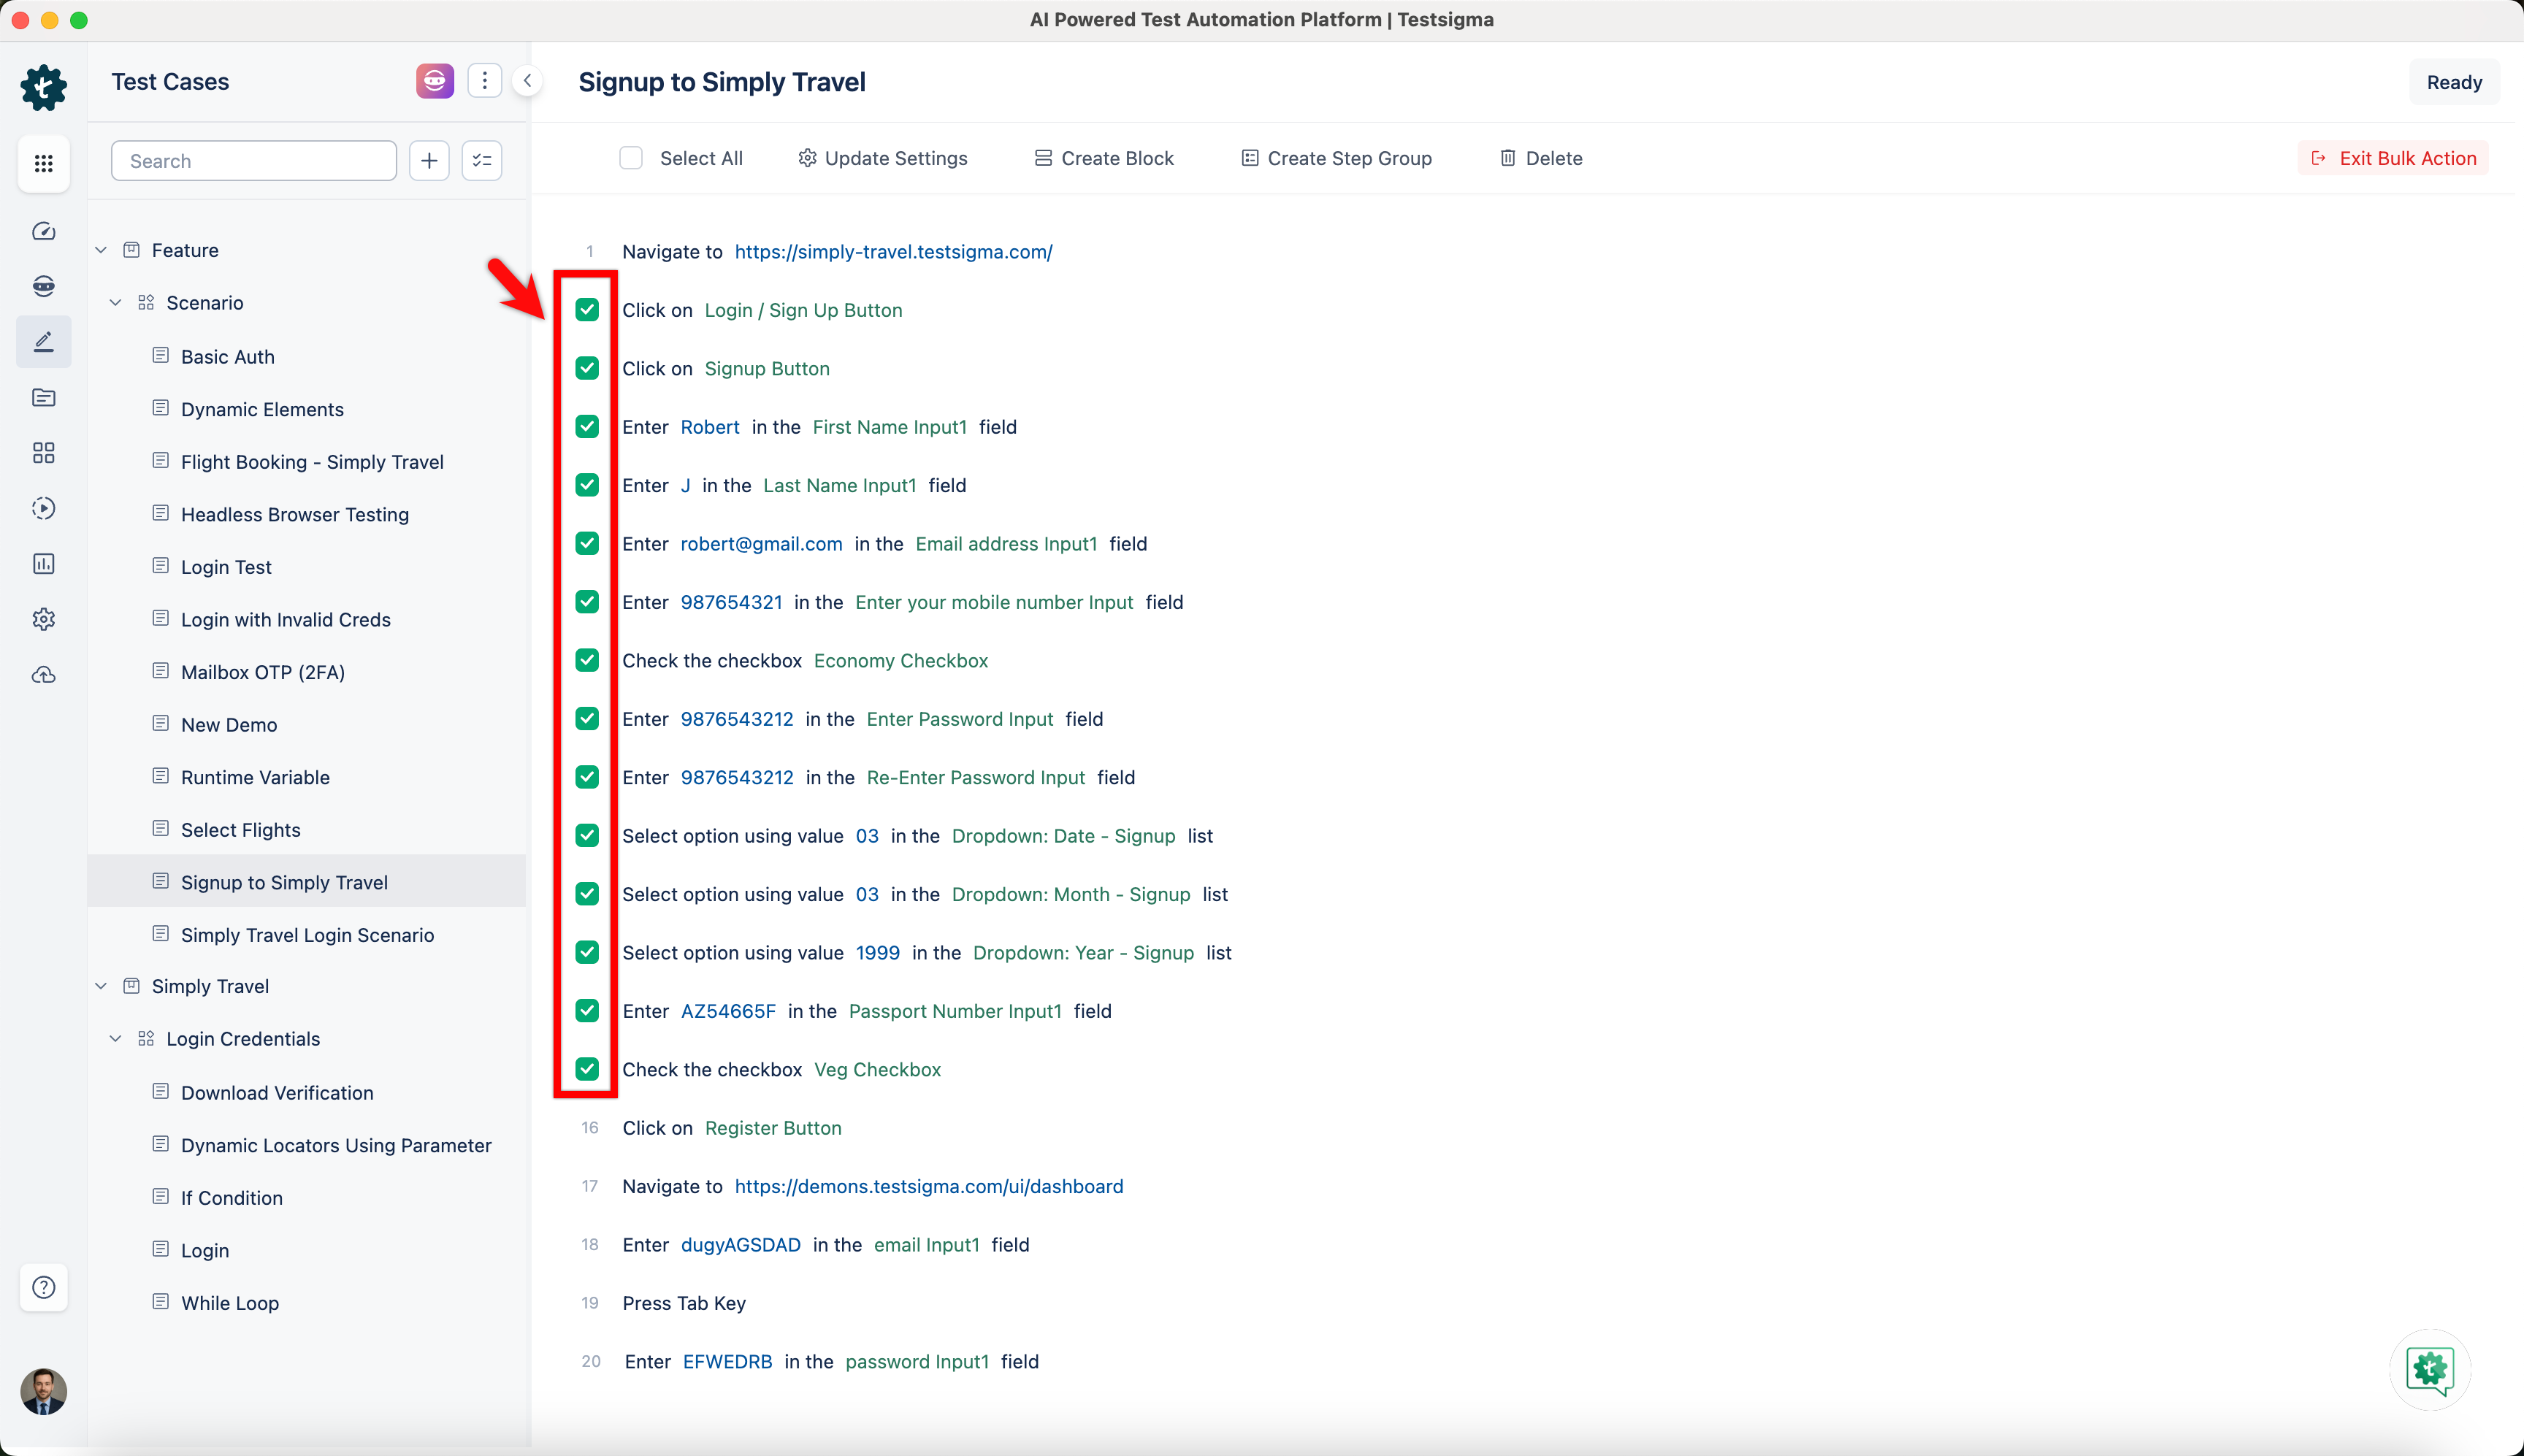Open the simply-travel.testsigma.com link
2524x1456 pixels.
coord(893,252)
